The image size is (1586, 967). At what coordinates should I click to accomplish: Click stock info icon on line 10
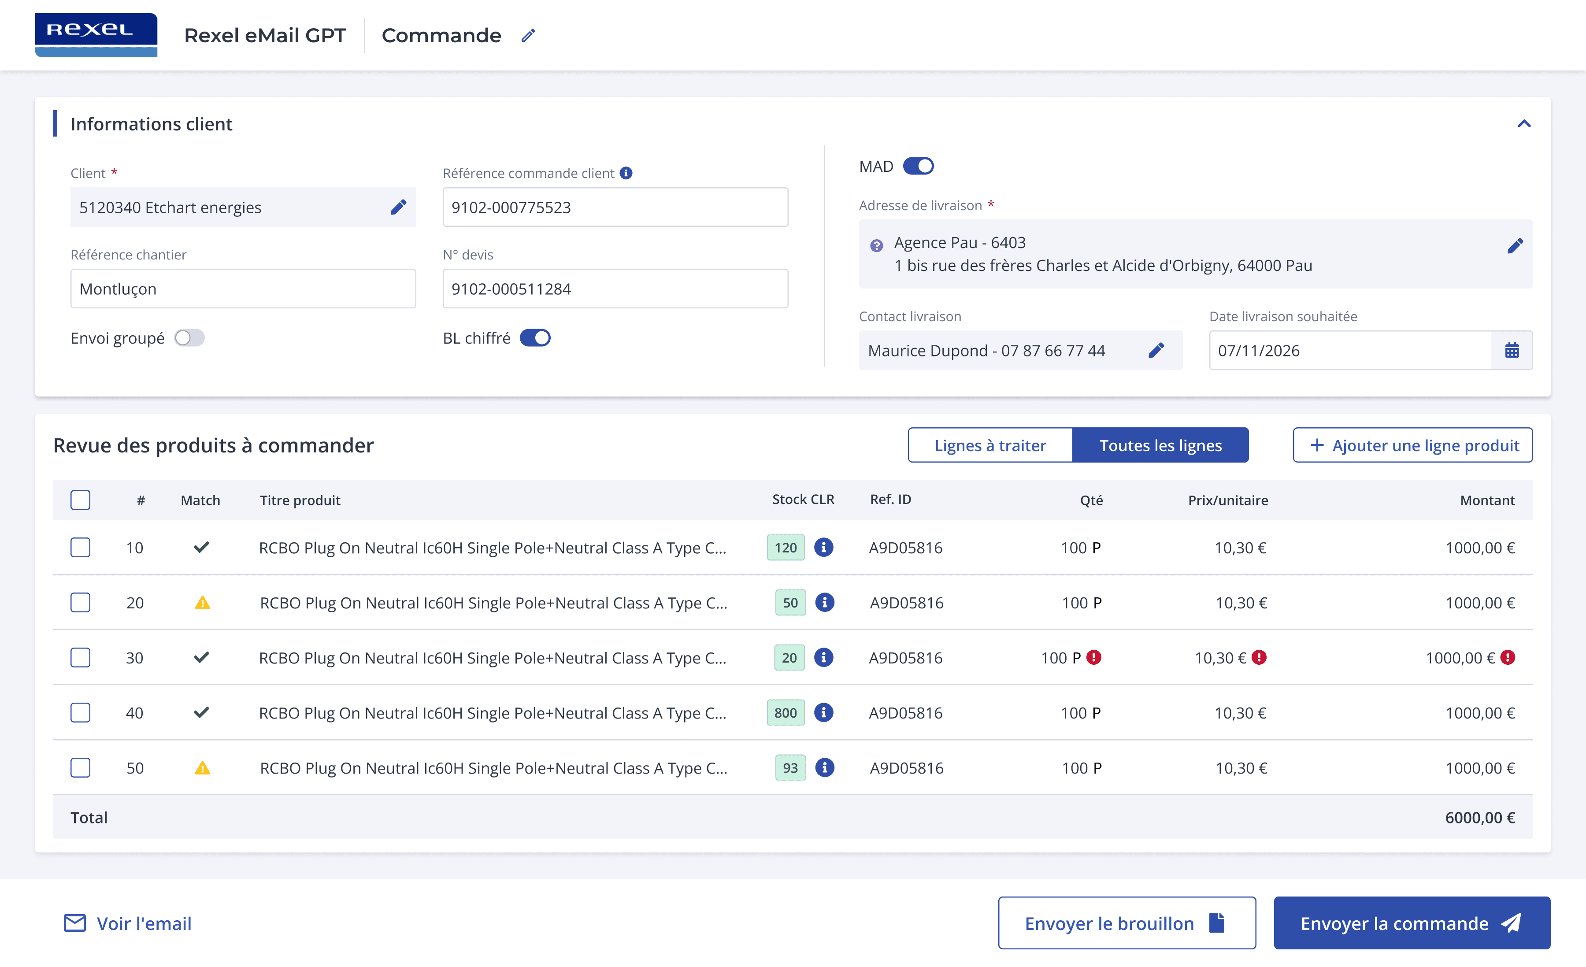[823, 547]
